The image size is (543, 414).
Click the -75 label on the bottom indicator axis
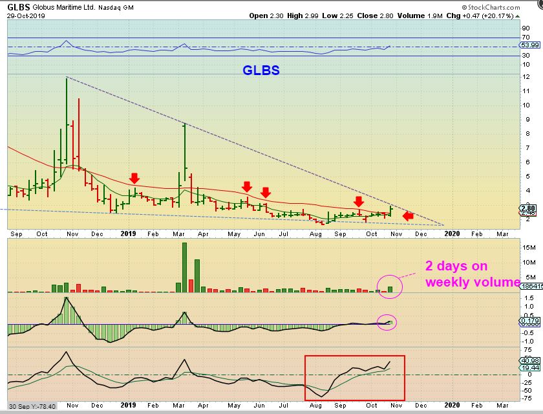point(526,398)
